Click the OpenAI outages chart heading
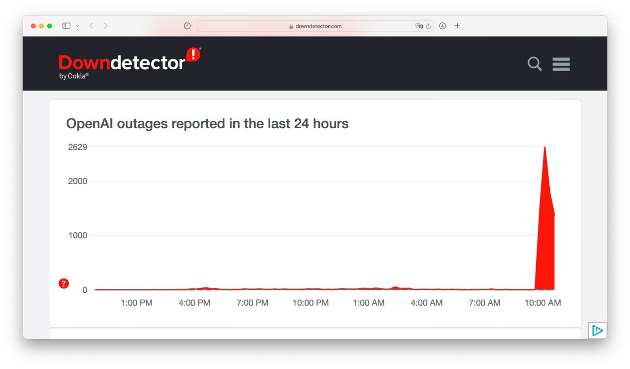The height and width of the screenshot is (369, 630). 207,123
